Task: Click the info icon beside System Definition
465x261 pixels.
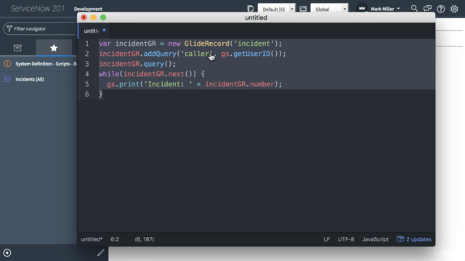Action: pos(7,64)
